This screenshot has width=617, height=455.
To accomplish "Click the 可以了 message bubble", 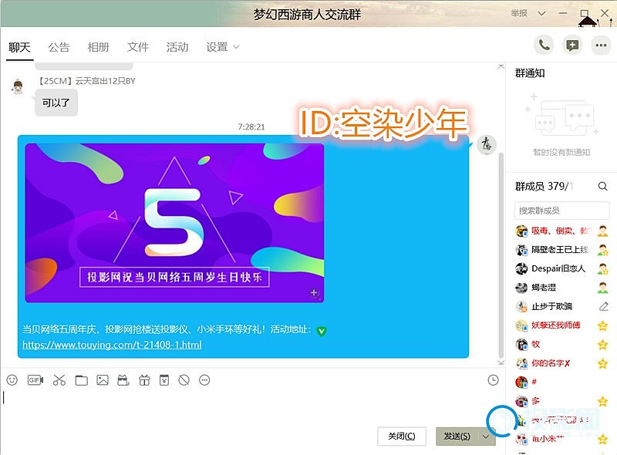I will point(56,103).
